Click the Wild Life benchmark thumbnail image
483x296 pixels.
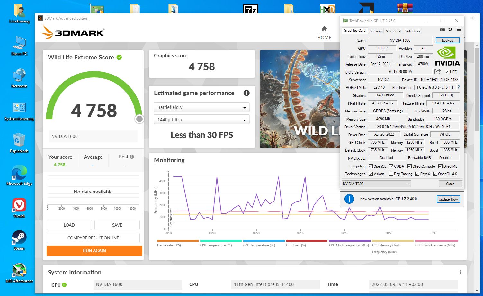click(300, 99)
